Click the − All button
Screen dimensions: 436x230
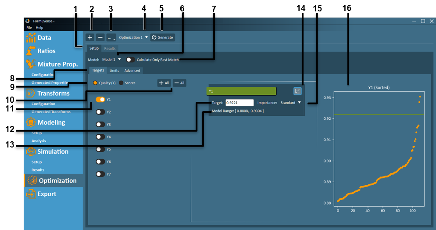click(180, 83)
